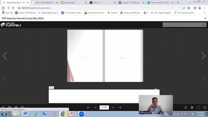This screenshot has width=208, height=117.
Task: Jump to the last page
Action: pyautogui.click(x=120, y=108)
